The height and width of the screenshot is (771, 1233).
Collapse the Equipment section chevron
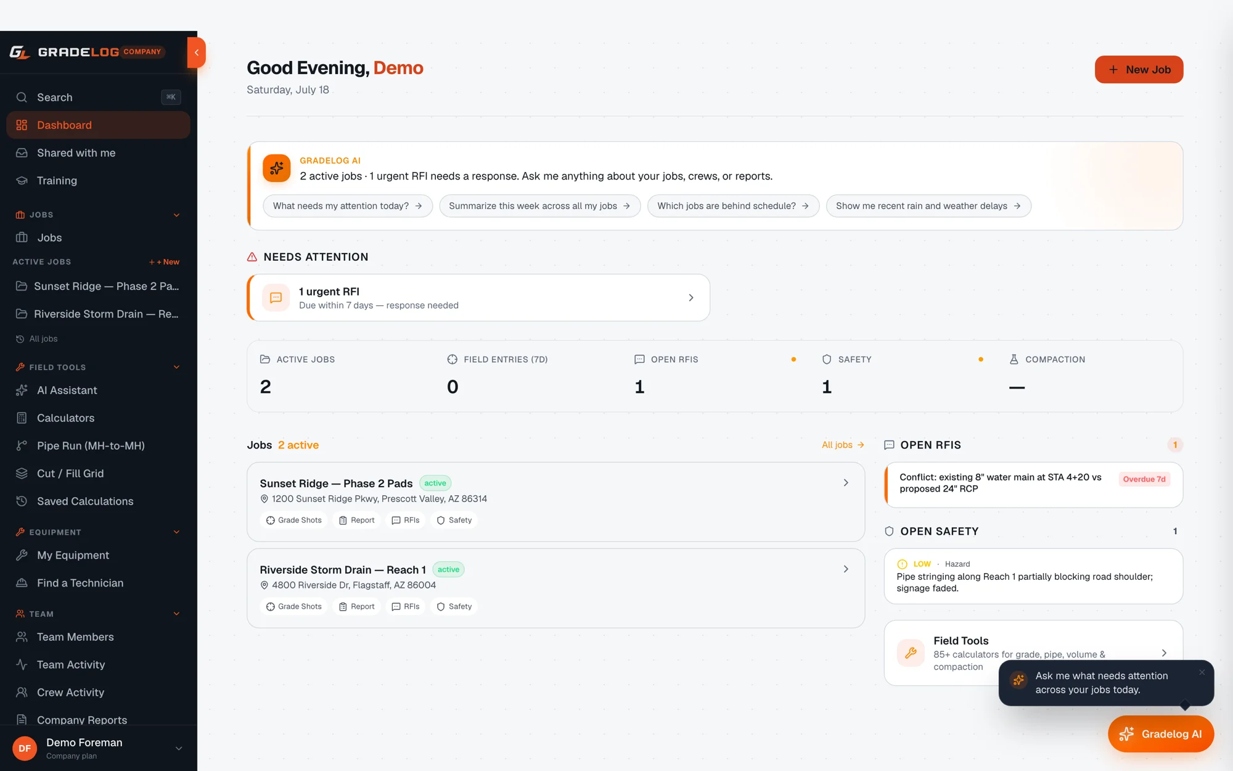click(x=176, y=532)
